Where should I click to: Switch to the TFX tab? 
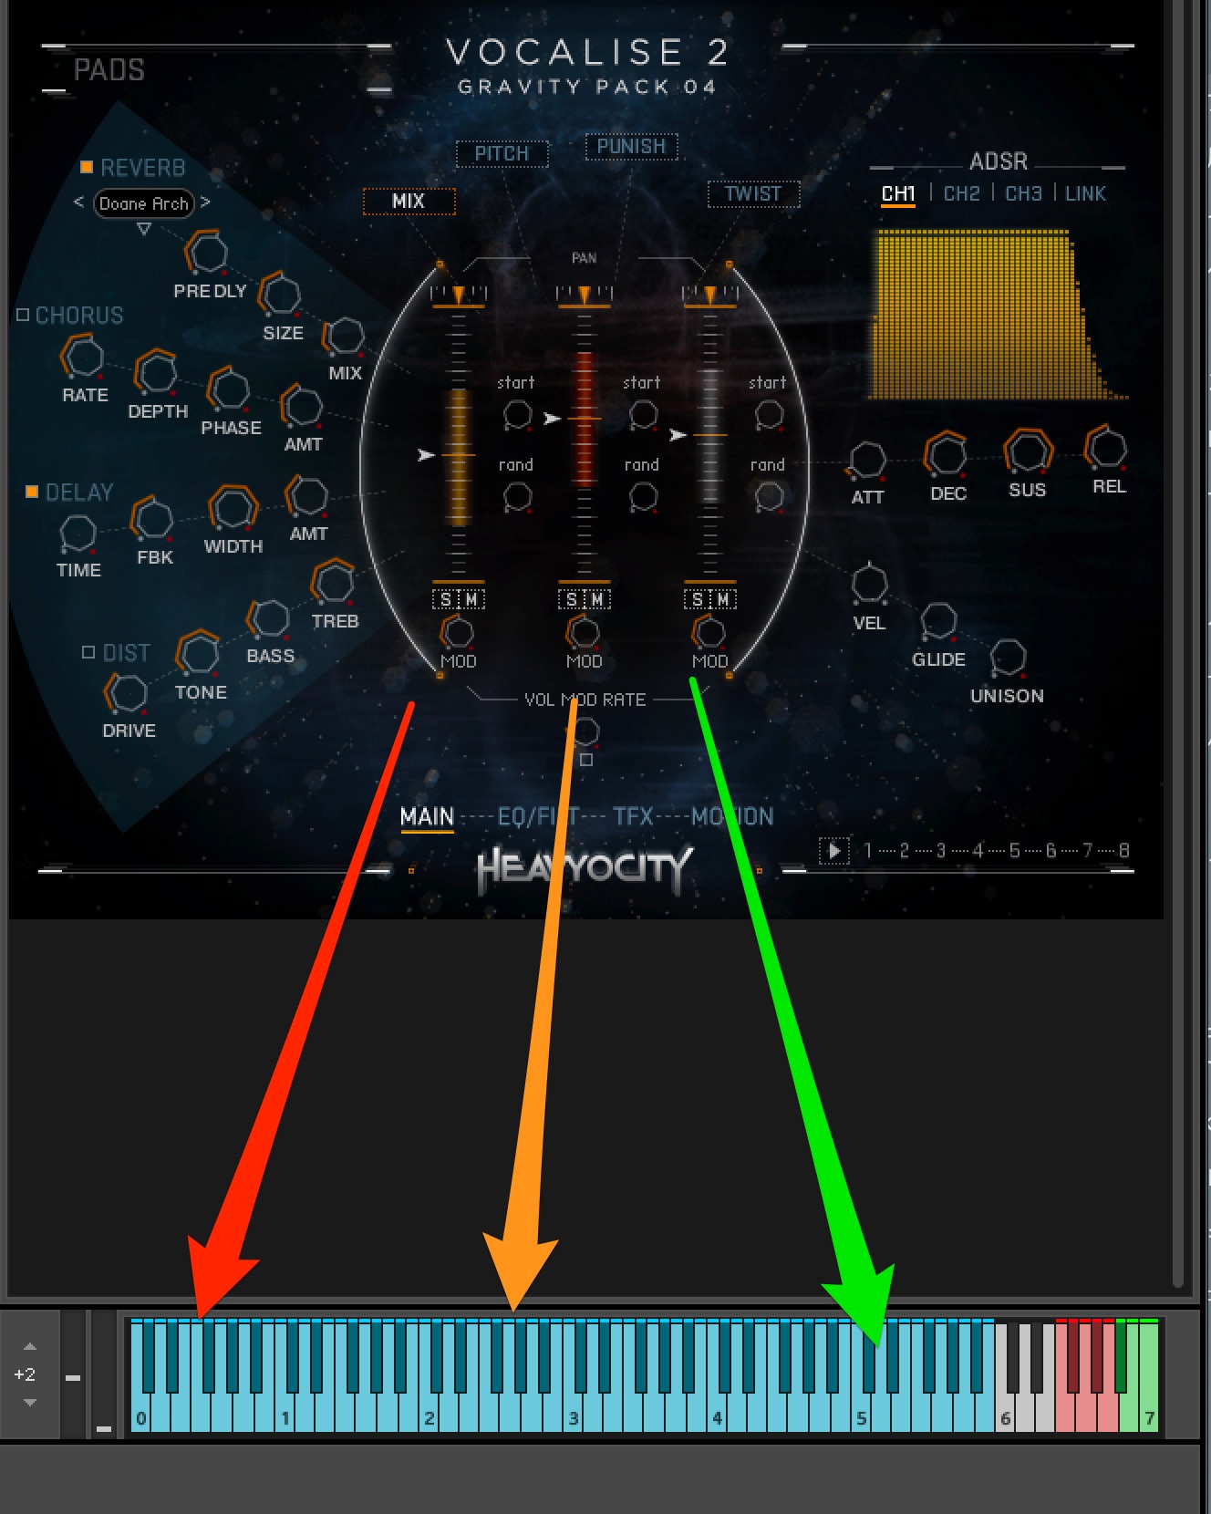coord(633,816)
